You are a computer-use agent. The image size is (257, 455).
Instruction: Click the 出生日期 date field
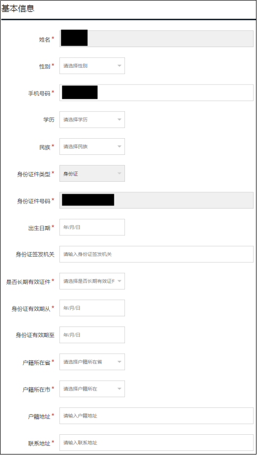pyautogui.click(x=92, y=227)
